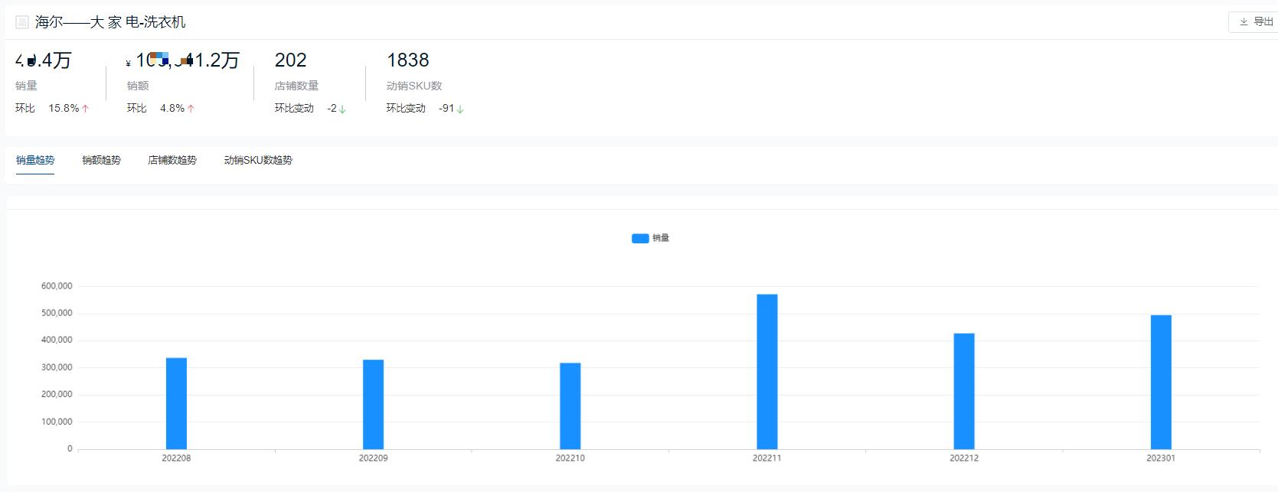Click the 4.8% change value

[x=172, y=109]
